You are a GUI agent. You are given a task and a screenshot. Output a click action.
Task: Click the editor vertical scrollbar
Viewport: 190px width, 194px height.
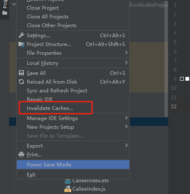[166, 59]
